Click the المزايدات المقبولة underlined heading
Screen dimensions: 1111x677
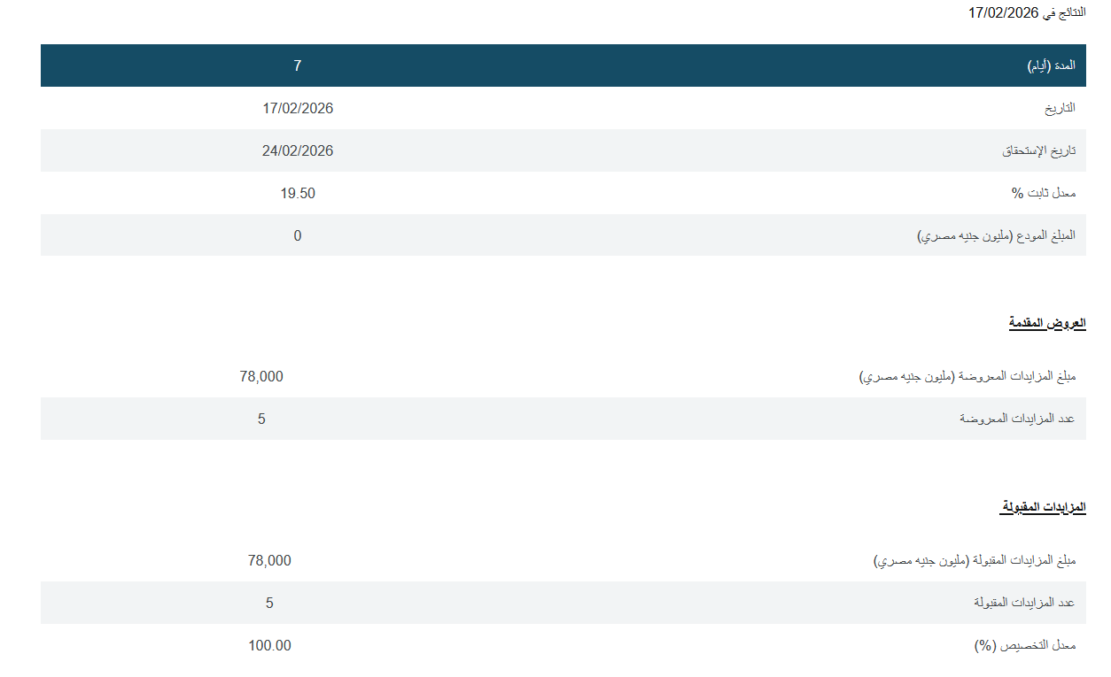1042,507
